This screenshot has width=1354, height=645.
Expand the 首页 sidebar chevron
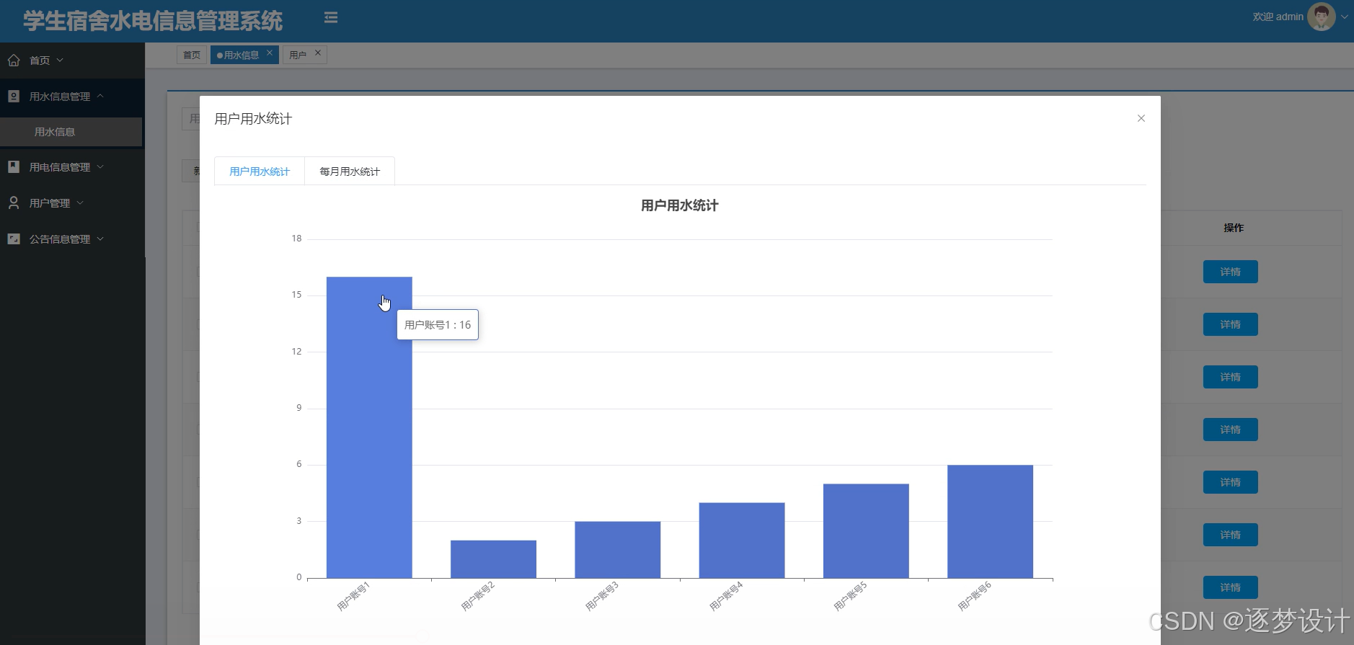click(x=60, y=61)
